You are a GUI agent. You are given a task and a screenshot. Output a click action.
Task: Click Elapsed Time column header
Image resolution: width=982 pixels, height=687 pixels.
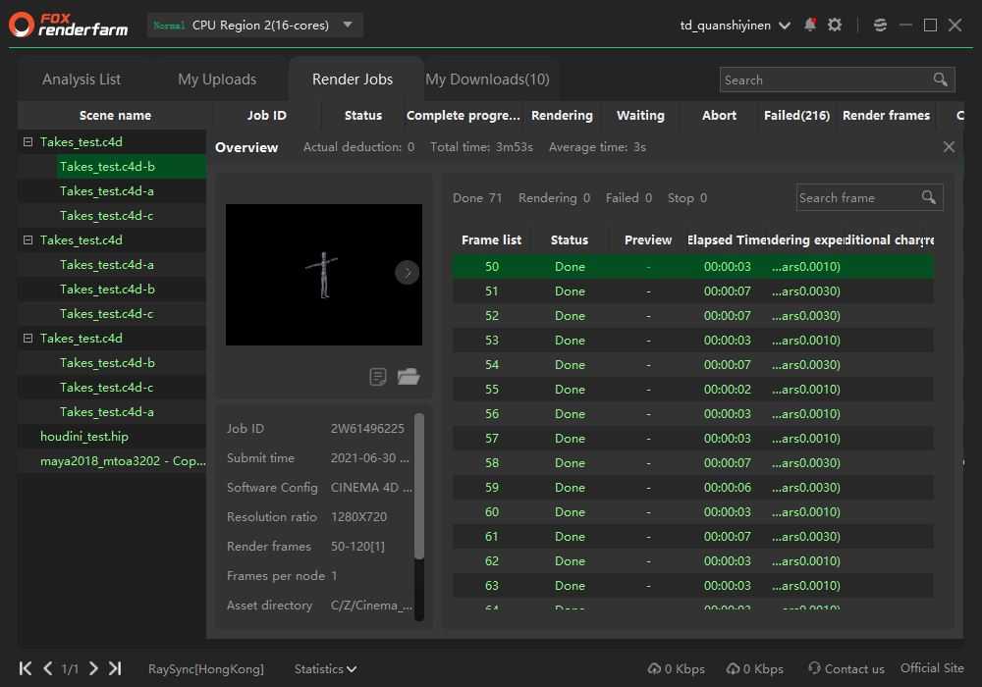728,239
